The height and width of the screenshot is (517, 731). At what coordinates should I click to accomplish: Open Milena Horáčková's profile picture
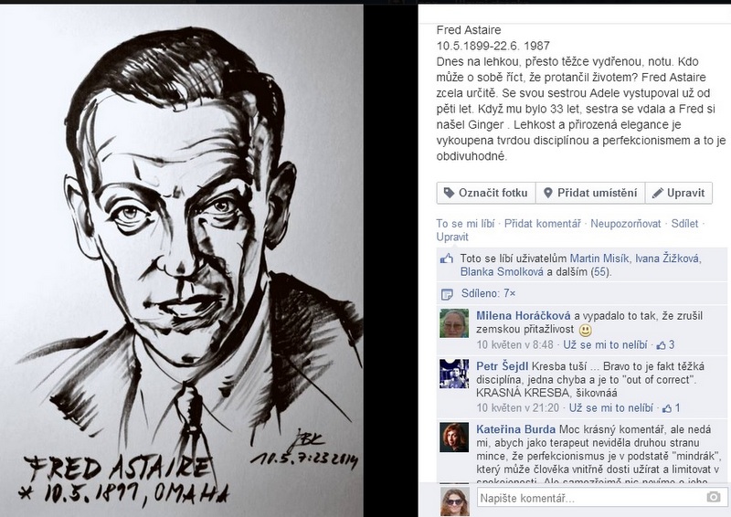454,323
